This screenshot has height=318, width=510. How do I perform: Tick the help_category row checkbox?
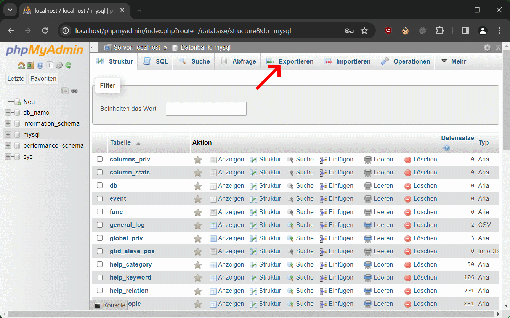click(100, 264)
